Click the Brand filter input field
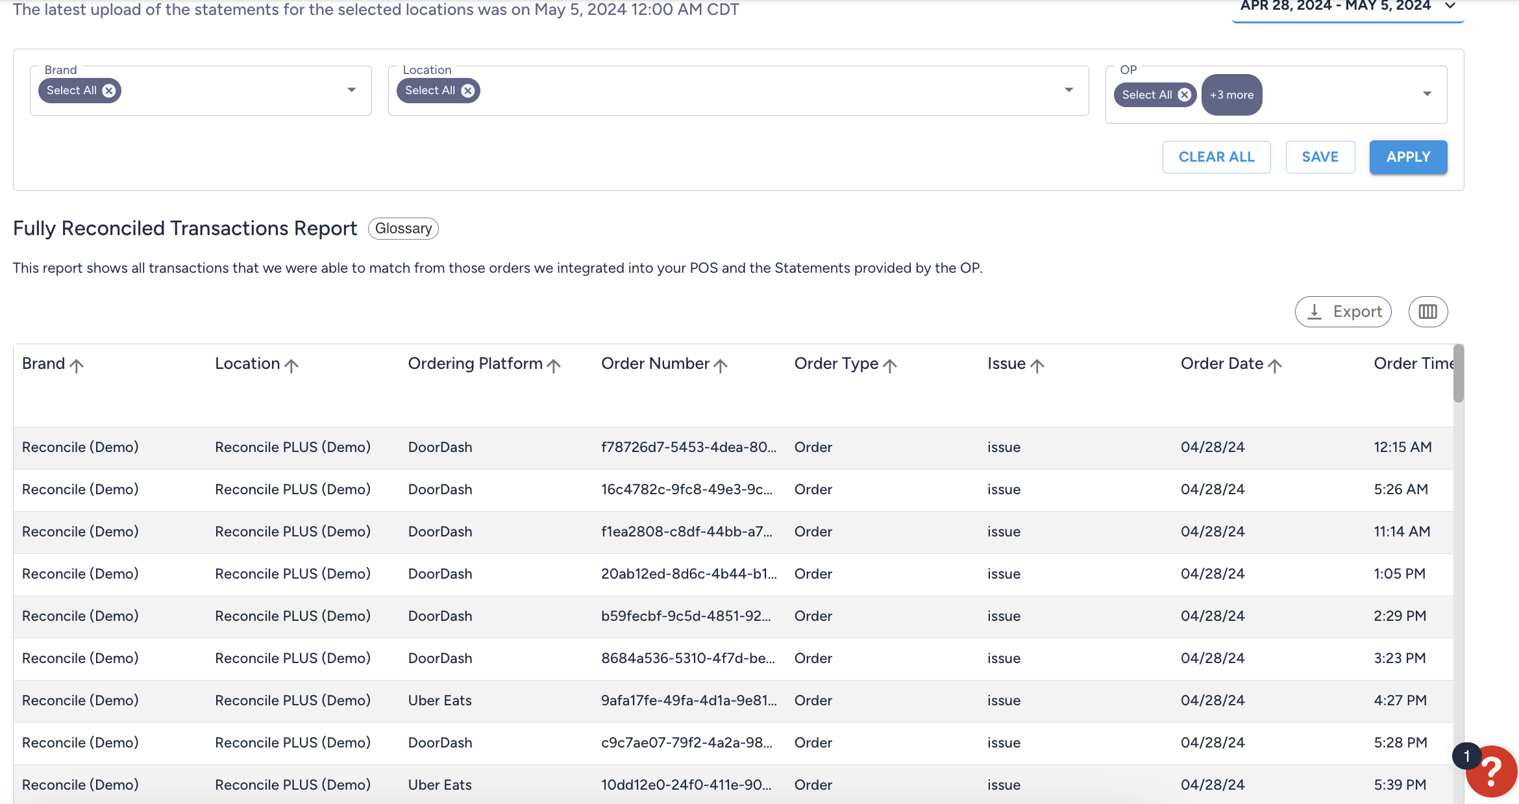This screenshot has height=804, width=1519. pos(201,90)
